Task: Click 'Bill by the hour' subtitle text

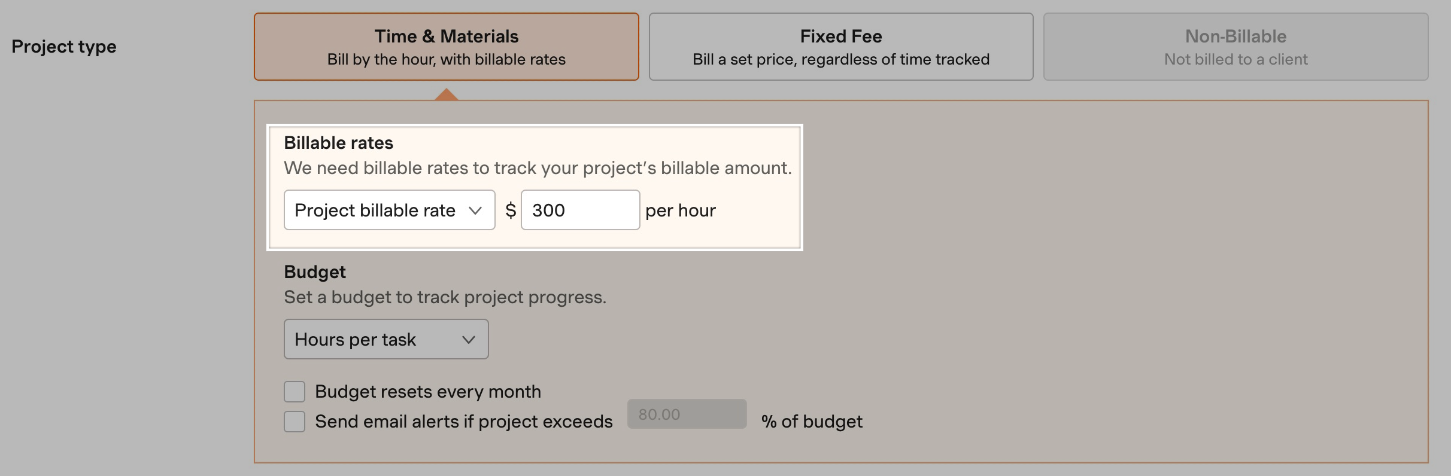Action: pos(446,59)
